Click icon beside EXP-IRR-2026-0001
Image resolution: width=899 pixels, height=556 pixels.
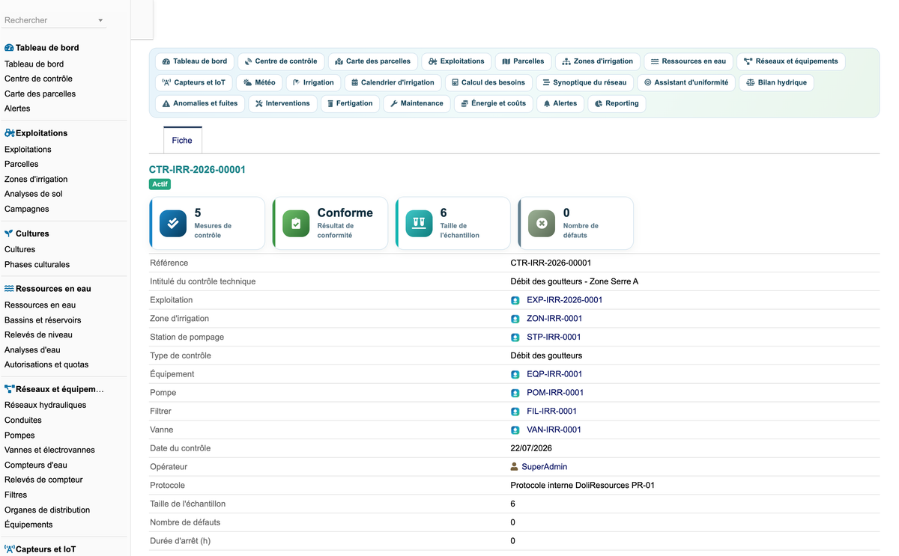click(x=515, y=300)
